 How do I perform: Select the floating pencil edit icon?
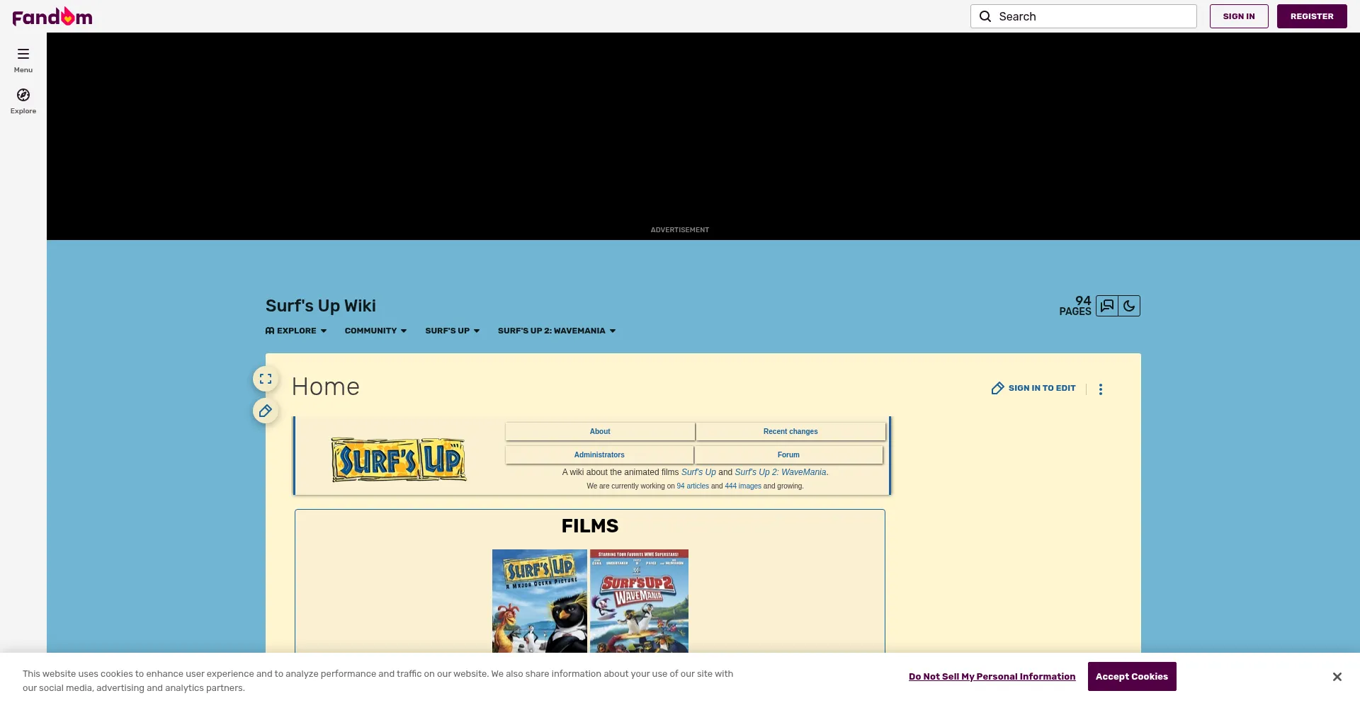coord(265,411)
